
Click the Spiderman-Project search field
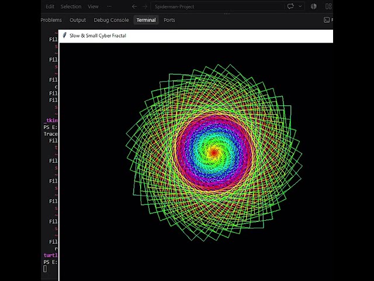[x=217, y=6]
